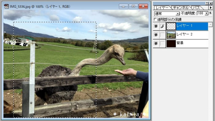Click the document icon in the IMG_5336.jpg title bar
The height and width of the screenshot is (121, 215).
click(6, 6)
